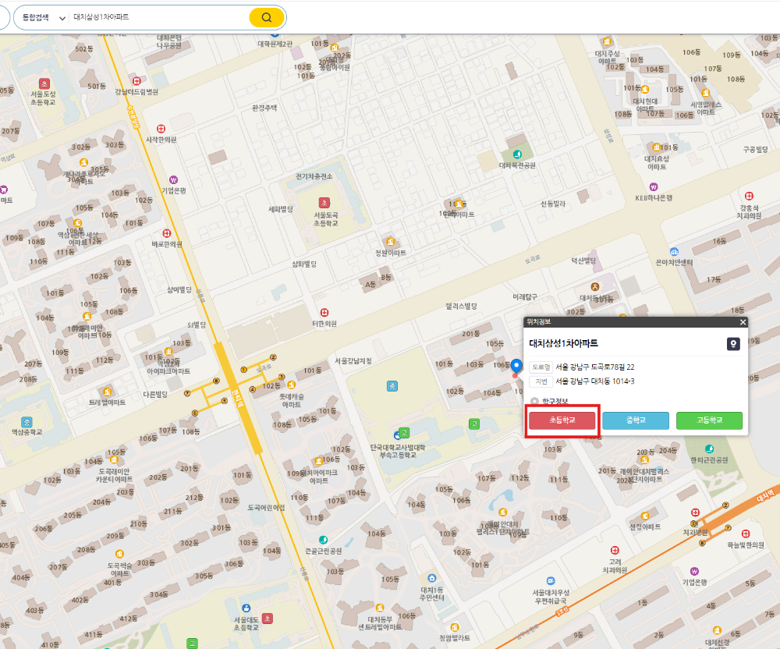
Task: Click the 다른빌딩 map label
Action: tap(155, 395)
